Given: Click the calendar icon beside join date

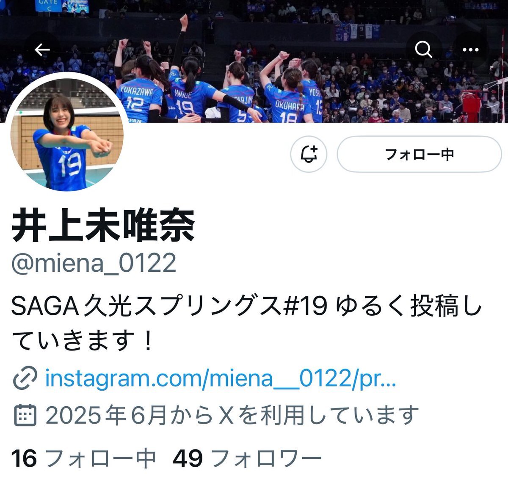Looking at the screenshot, I should click(25, 415).
